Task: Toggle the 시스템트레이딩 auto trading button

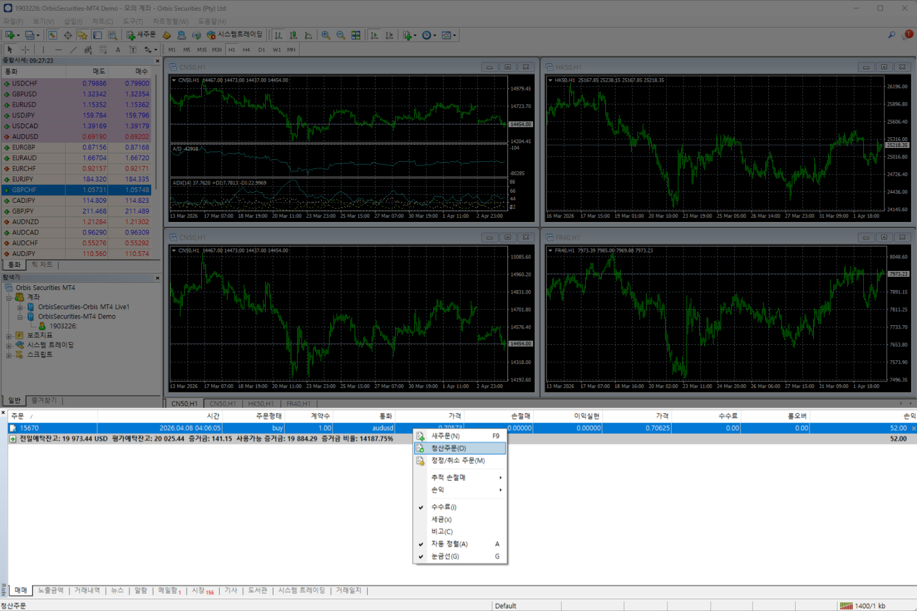Action: pyautogui.click(x=234, y=35)
